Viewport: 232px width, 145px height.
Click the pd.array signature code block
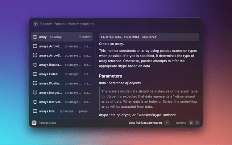(149, 37)
